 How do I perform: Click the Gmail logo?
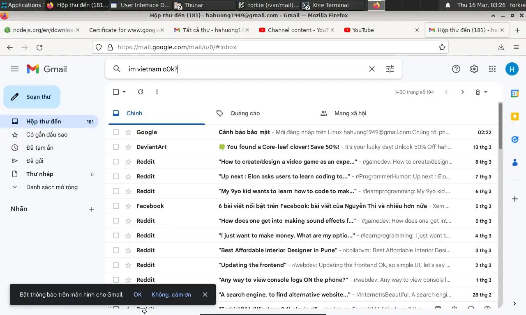point(46,69)
